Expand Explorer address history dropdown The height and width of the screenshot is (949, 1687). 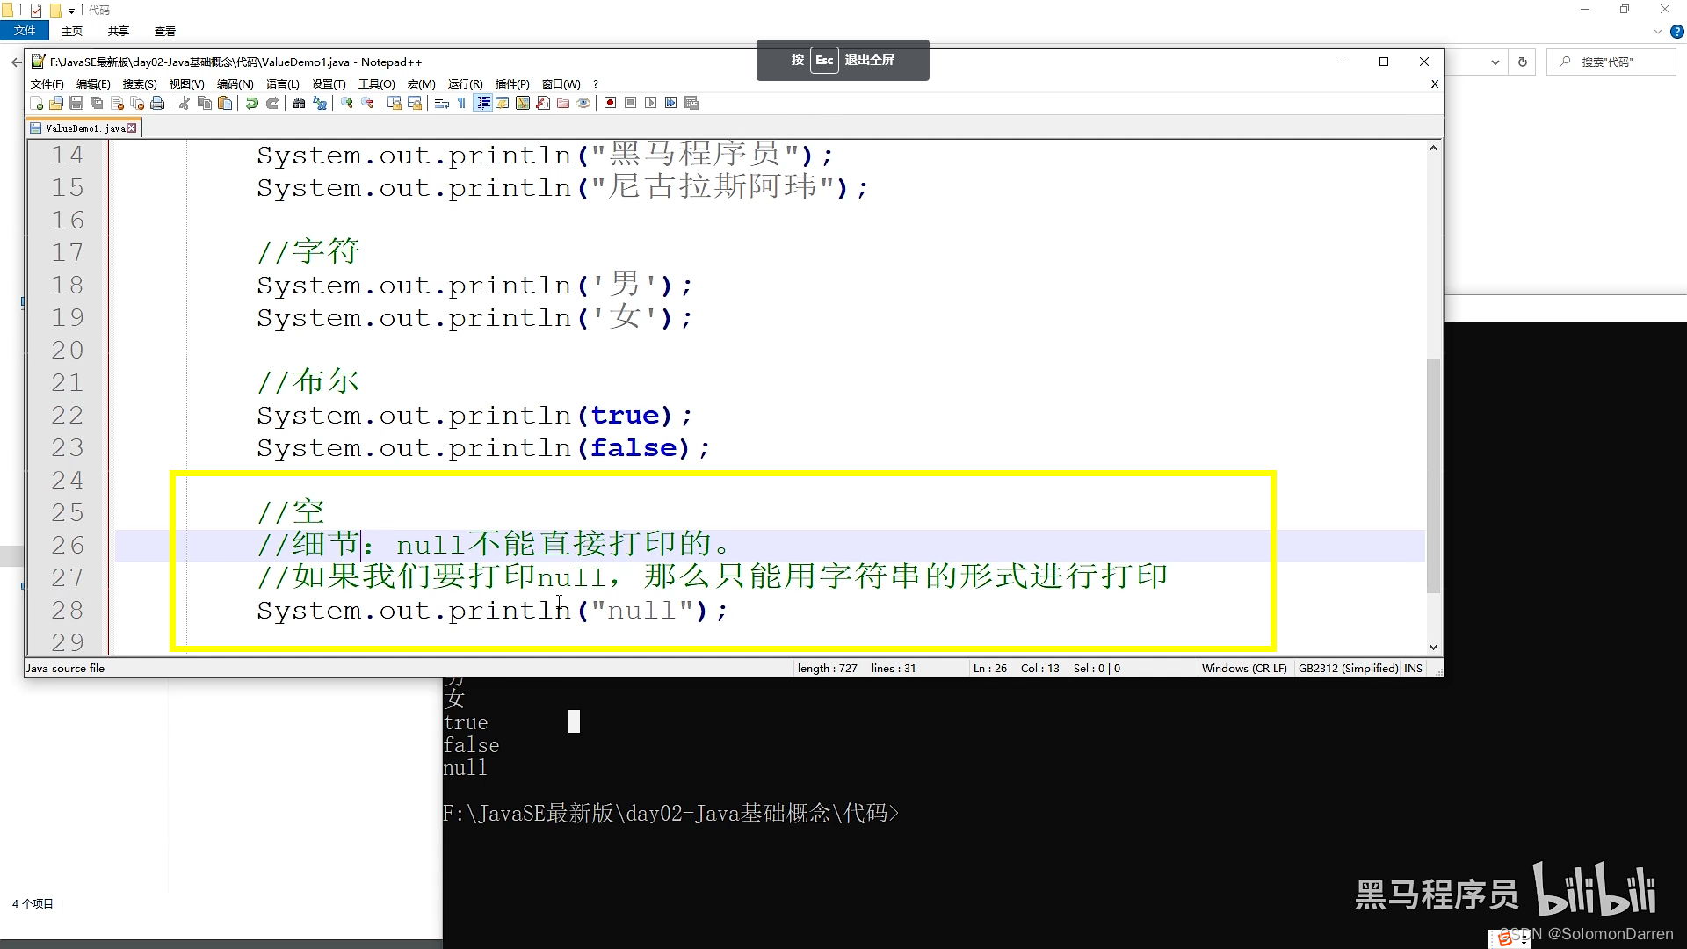1495,62
